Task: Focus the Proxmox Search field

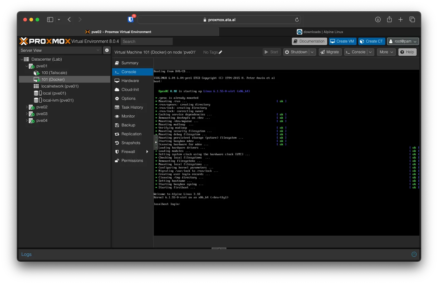Action: (147, 41)
